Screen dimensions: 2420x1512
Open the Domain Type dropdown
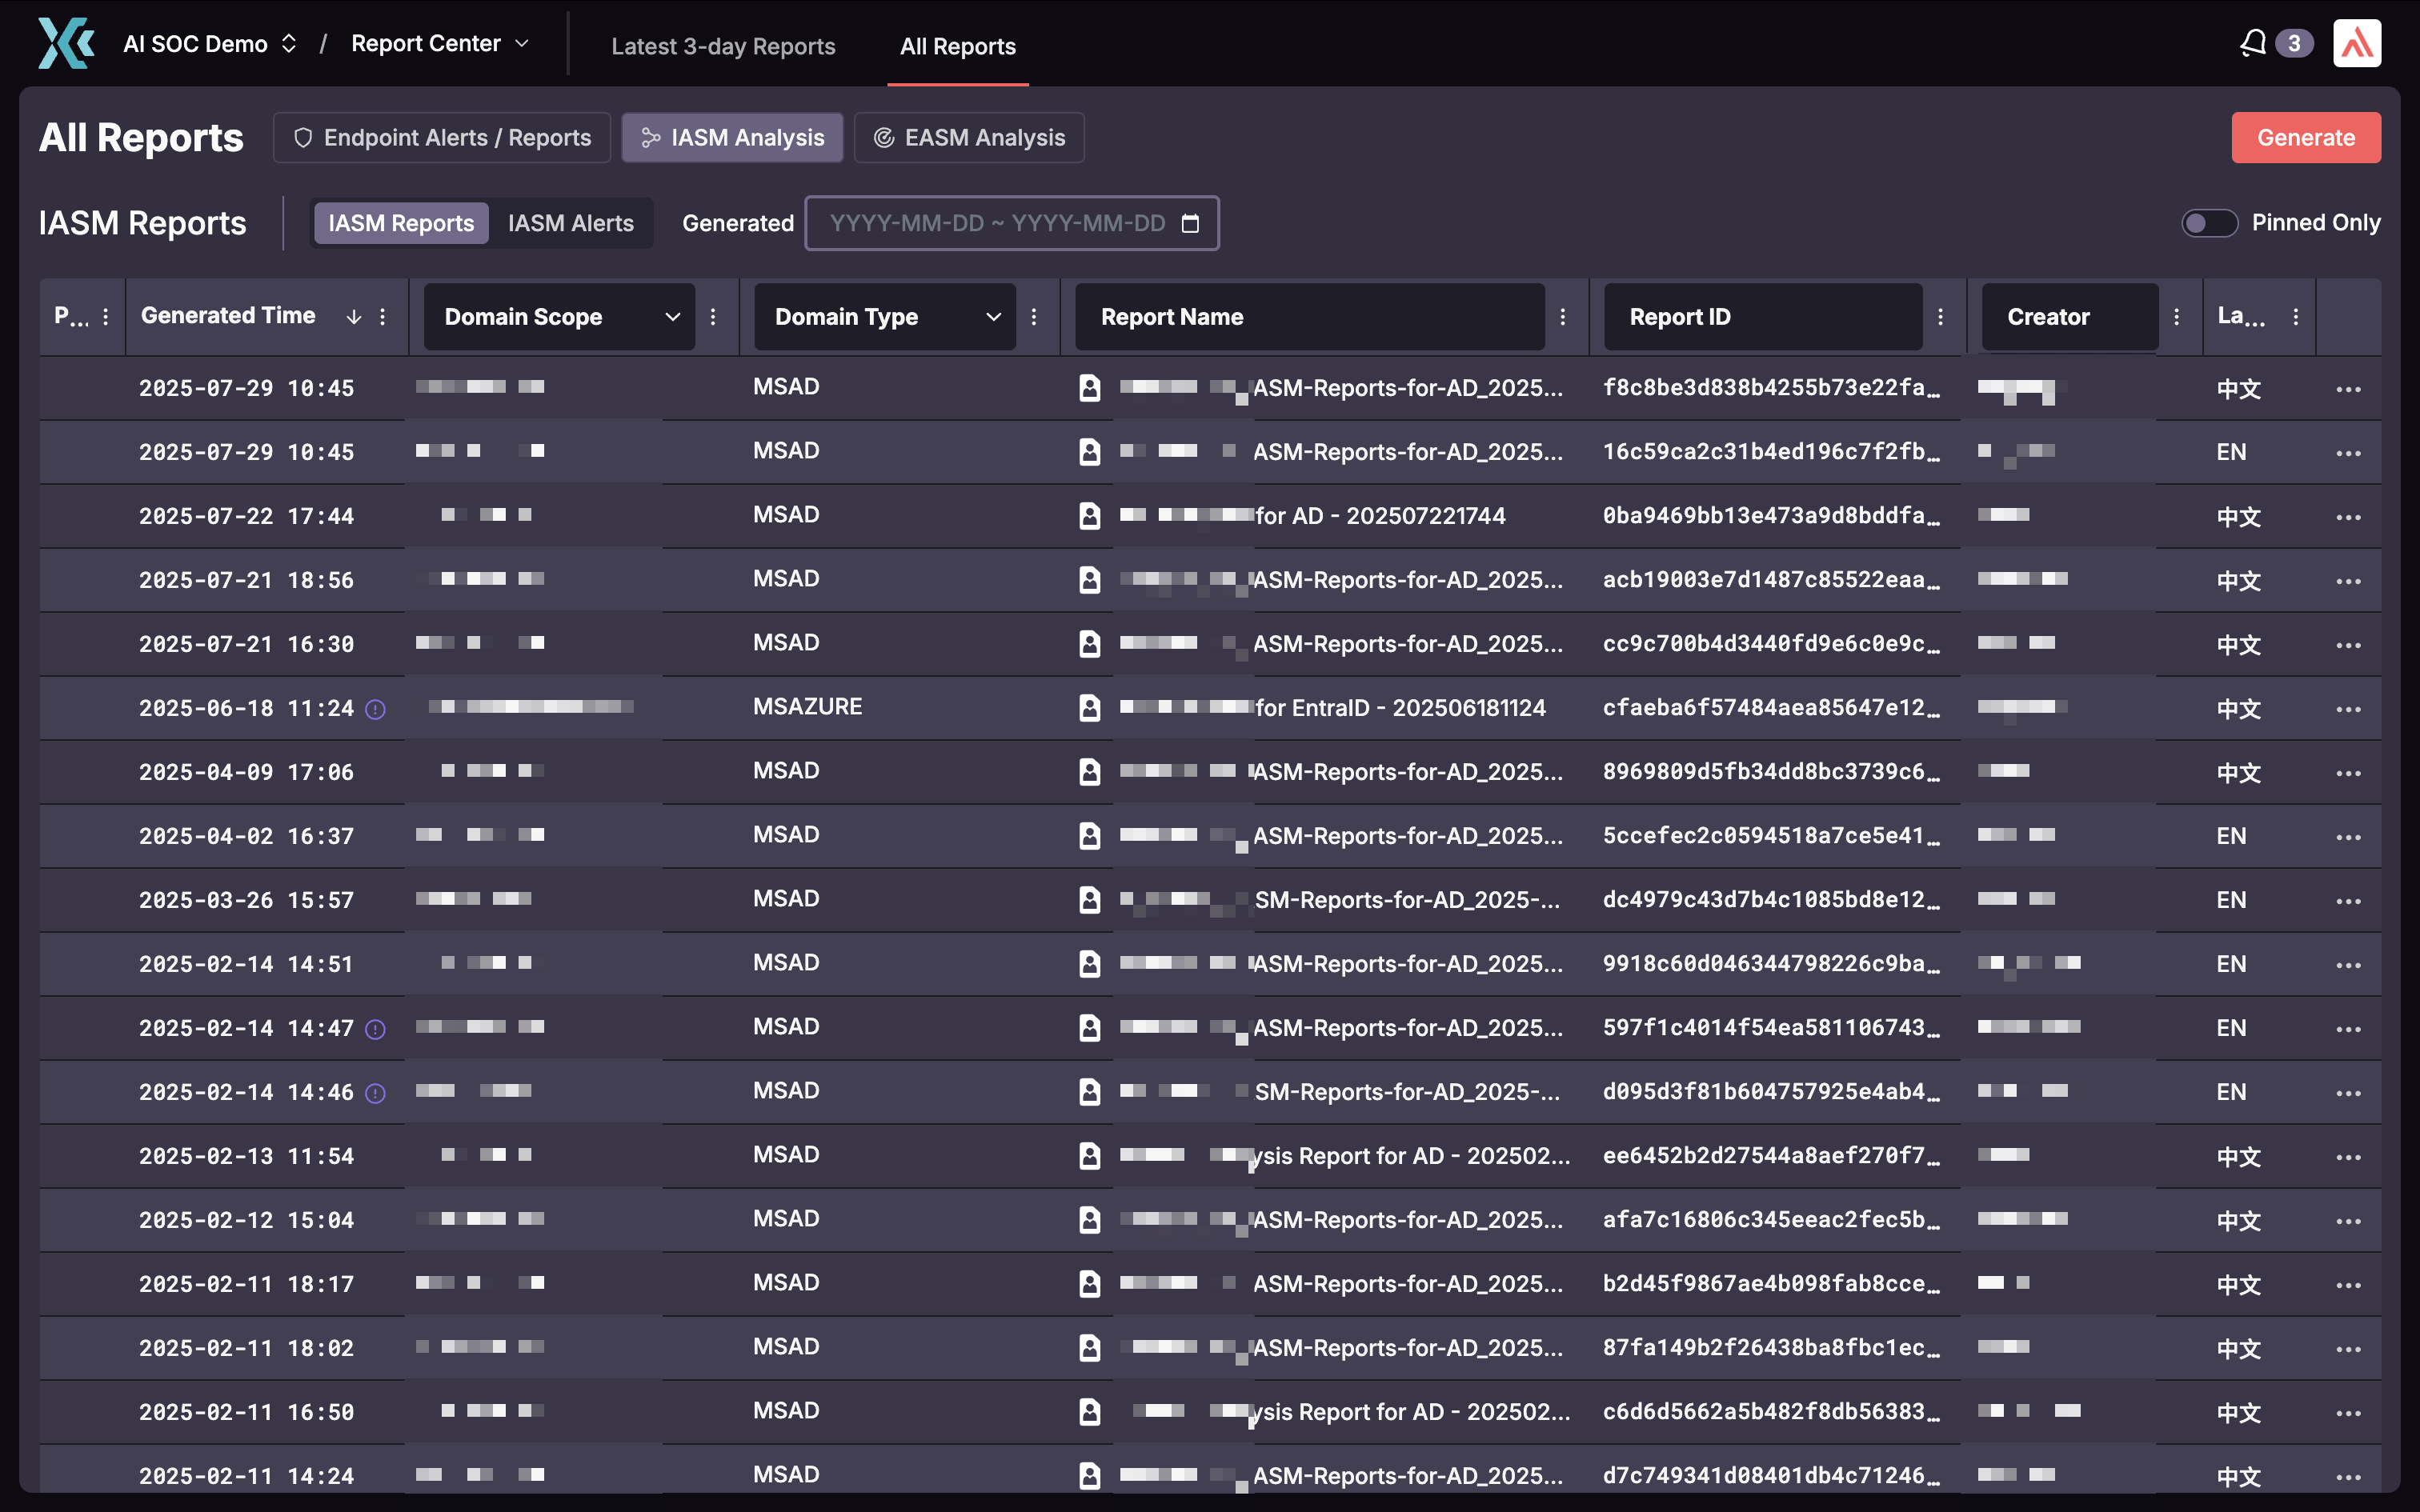[992, 316]
